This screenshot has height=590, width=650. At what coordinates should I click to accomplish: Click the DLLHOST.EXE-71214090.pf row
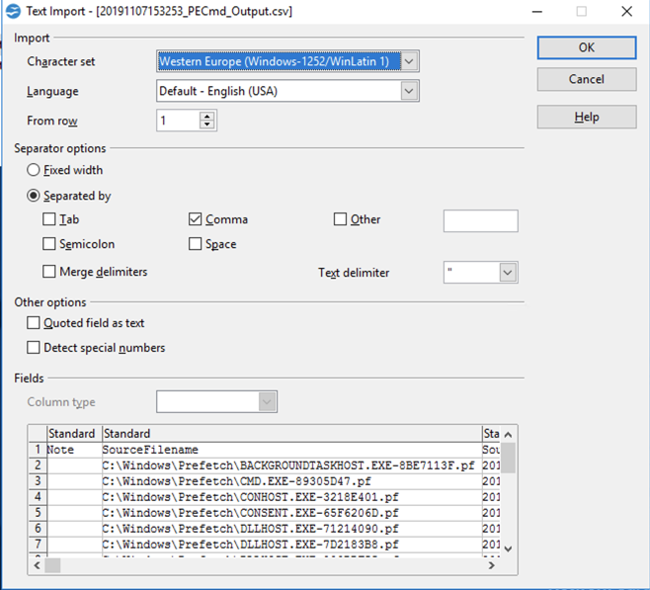click(291, 529)
